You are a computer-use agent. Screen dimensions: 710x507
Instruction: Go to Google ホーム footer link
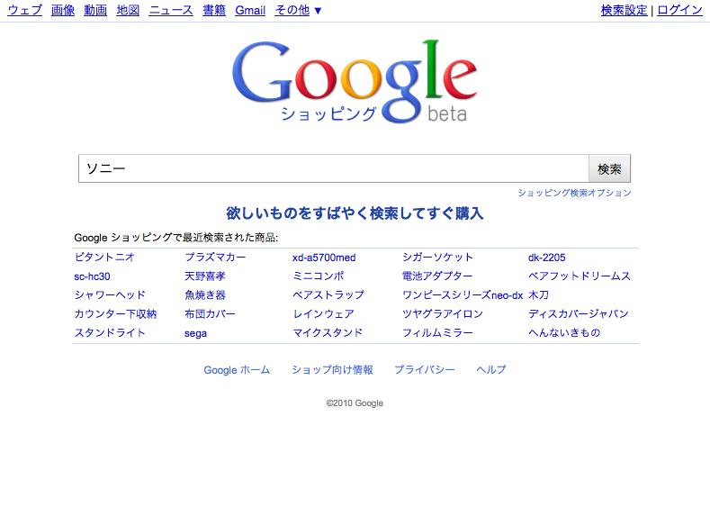tap(237, 370)
